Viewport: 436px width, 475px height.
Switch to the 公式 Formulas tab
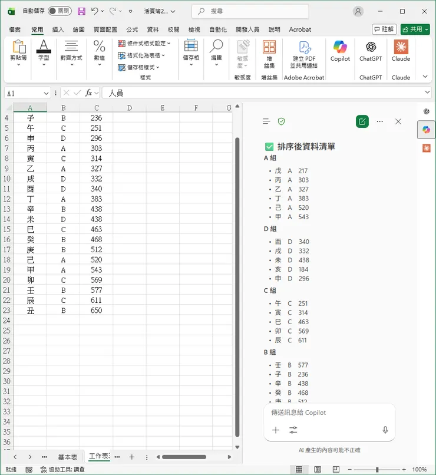coord(132,29)
